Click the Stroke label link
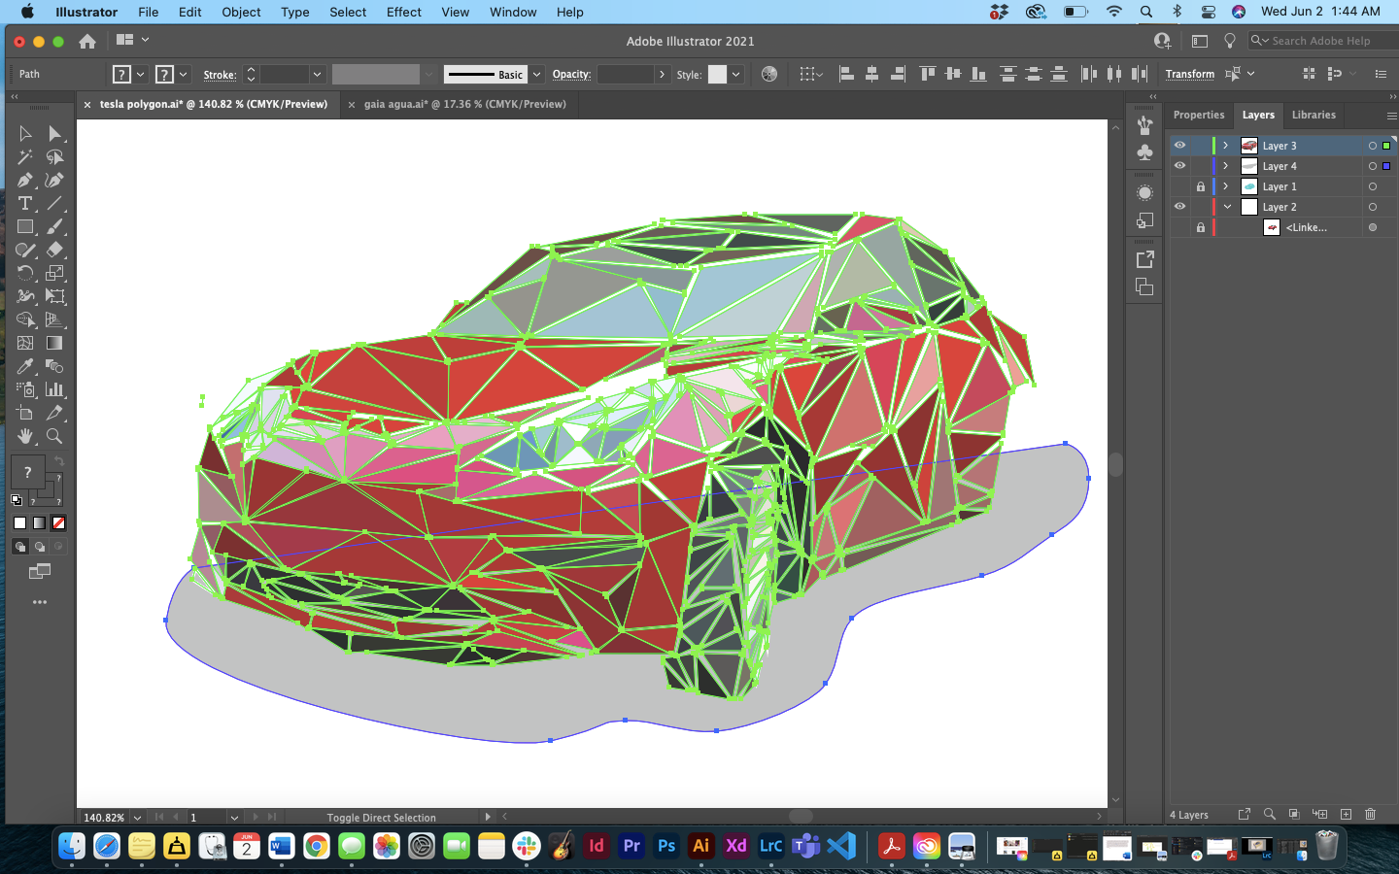 point(220,74)
